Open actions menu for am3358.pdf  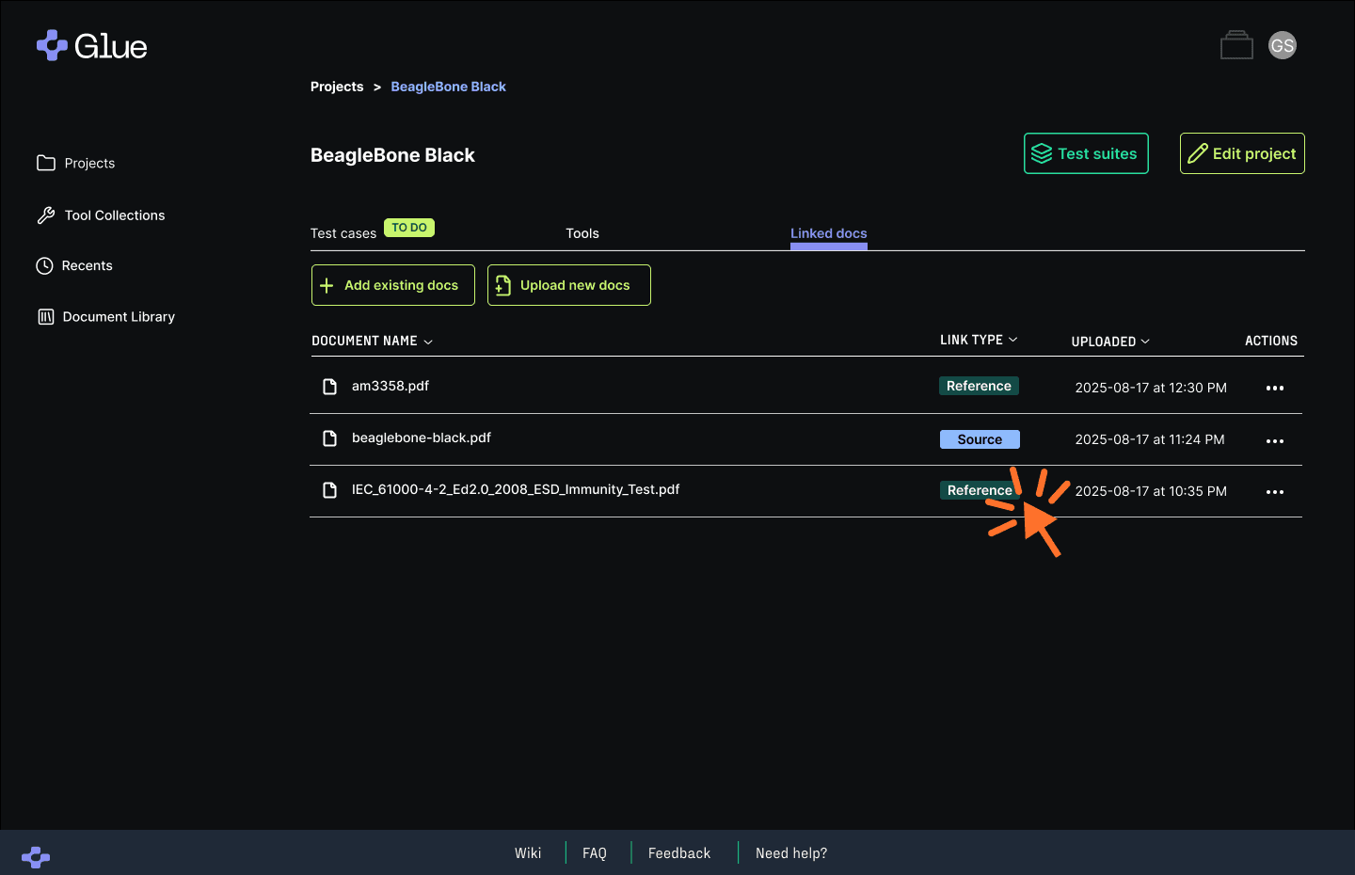(1275, 388)
